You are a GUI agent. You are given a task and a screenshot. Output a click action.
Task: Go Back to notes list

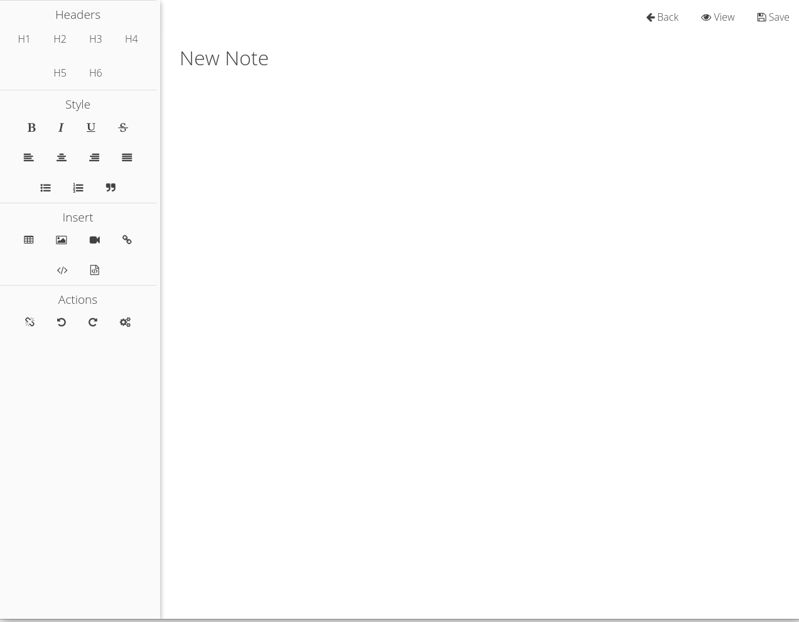(662, 17)
